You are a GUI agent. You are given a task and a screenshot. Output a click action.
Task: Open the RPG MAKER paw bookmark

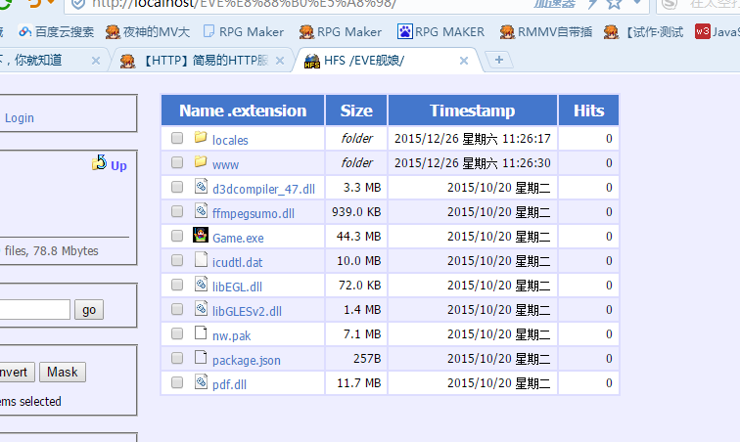coord(440,32)
